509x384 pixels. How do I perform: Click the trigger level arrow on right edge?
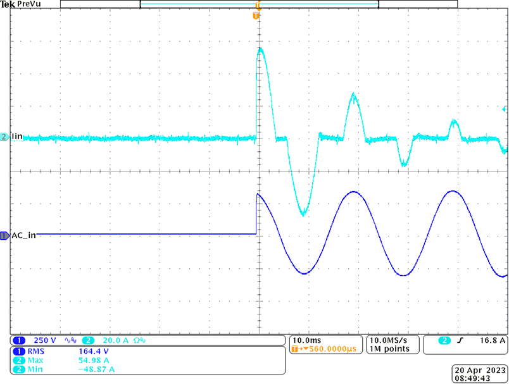pyautogui.click(x=505, y=109)
